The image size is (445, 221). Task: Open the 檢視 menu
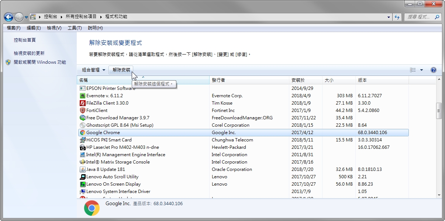54,28
